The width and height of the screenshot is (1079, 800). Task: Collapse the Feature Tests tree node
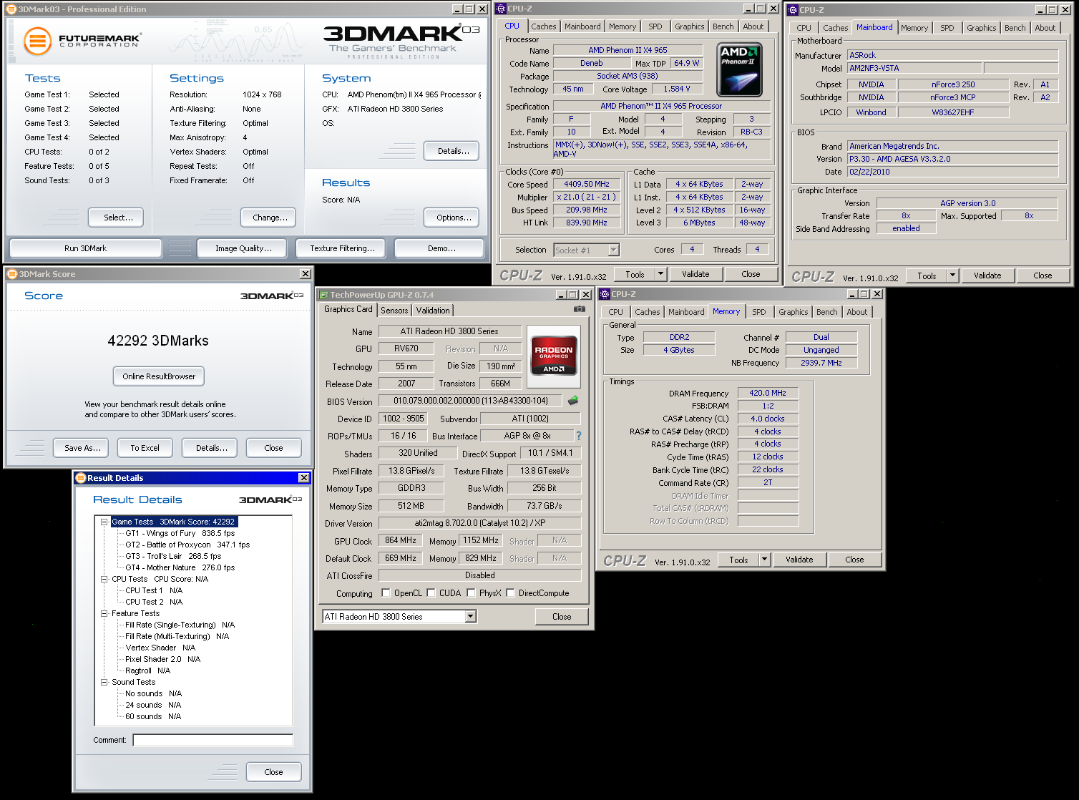click(104, 613)
